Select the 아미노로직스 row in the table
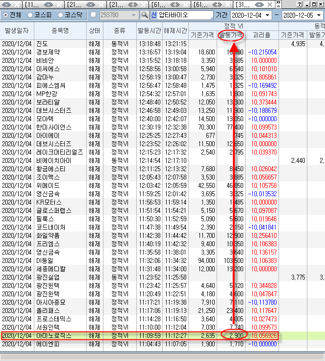 (x=60, y=335)
